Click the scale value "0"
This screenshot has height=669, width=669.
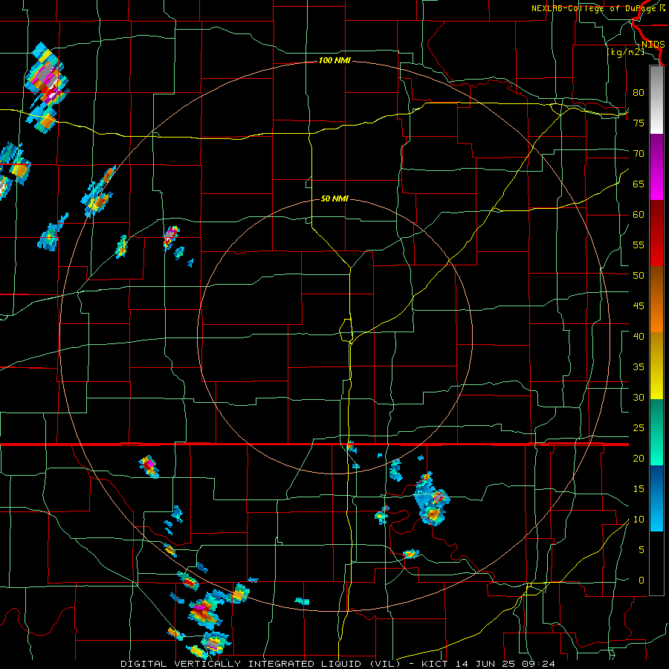tap(641, 581)
